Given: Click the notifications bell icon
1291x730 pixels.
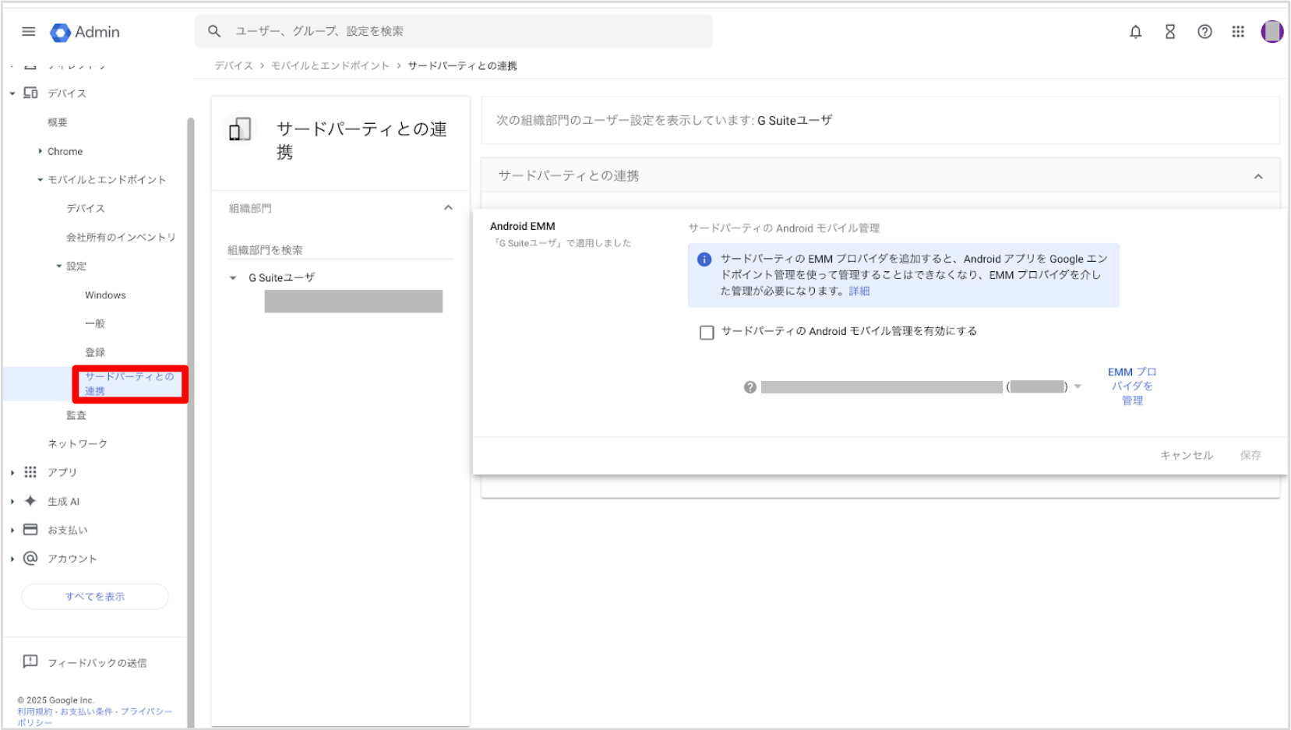Looking at the screenshot, I should [x=1135, y=32].
